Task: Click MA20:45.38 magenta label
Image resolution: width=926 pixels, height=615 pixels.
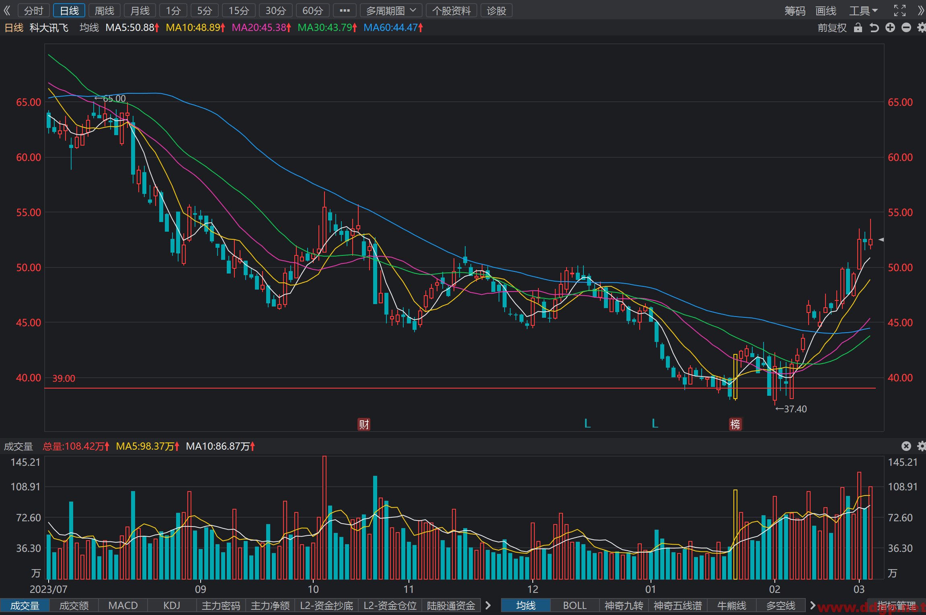Action: 261,27
